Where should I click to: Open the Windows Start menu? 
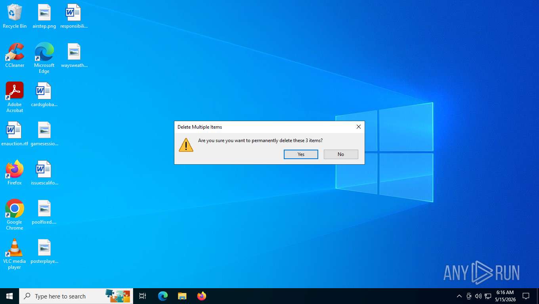(10, 296)
